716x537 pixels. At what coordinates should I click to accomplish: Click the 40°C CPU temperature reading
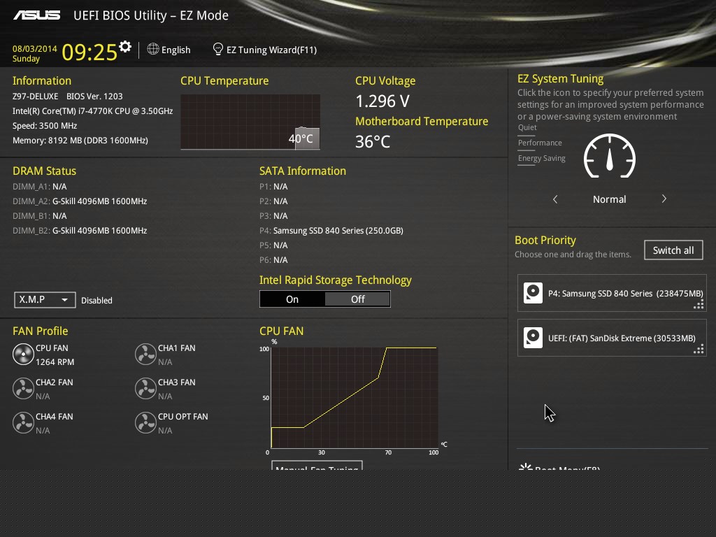301,139
